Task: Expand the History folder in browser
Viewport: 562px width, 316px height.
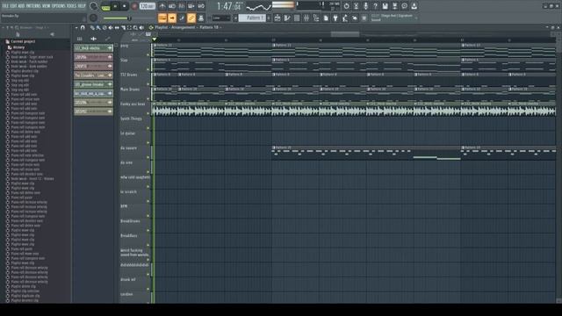Action: pos(16,47)
